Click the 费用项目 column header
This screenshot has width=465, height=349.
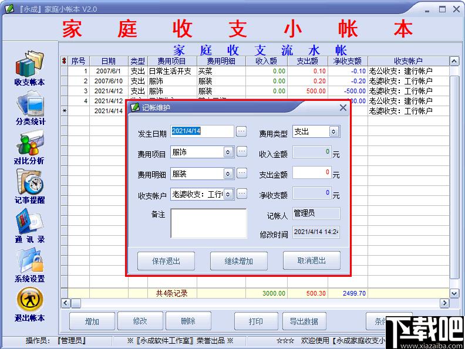(172, 61)
